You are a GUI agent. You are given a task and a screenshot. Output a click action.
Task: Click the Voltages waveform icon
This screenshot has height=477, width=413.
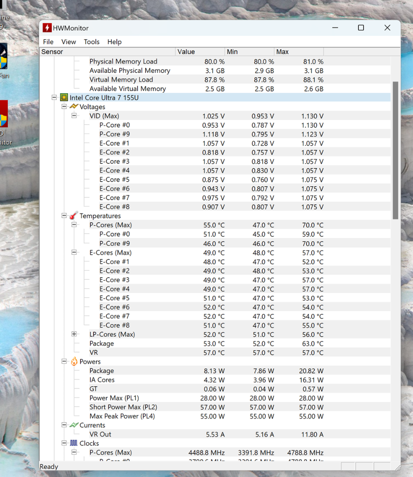point(74,107)
